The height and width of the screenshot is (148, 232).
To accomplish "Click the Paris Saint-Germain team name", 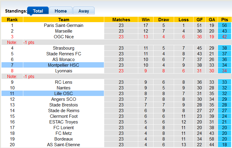I will click(x=64, y=25).
